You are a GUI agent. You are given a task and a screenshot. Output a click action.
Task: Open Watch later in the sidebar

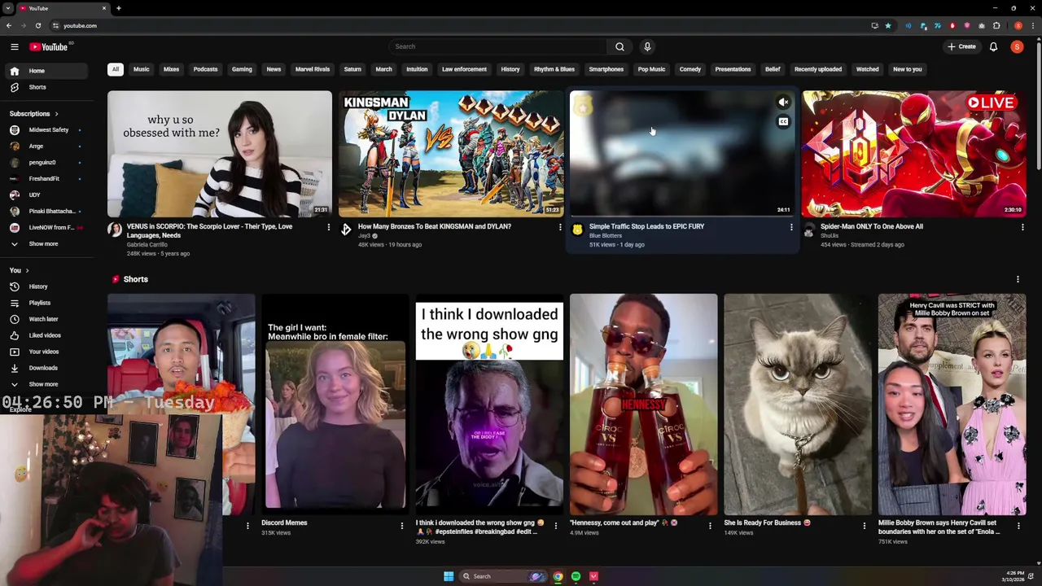click(x=45, y=319)
